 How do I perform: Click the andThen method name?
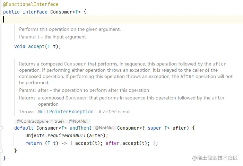pyautogui.click(x=79, y=128)
